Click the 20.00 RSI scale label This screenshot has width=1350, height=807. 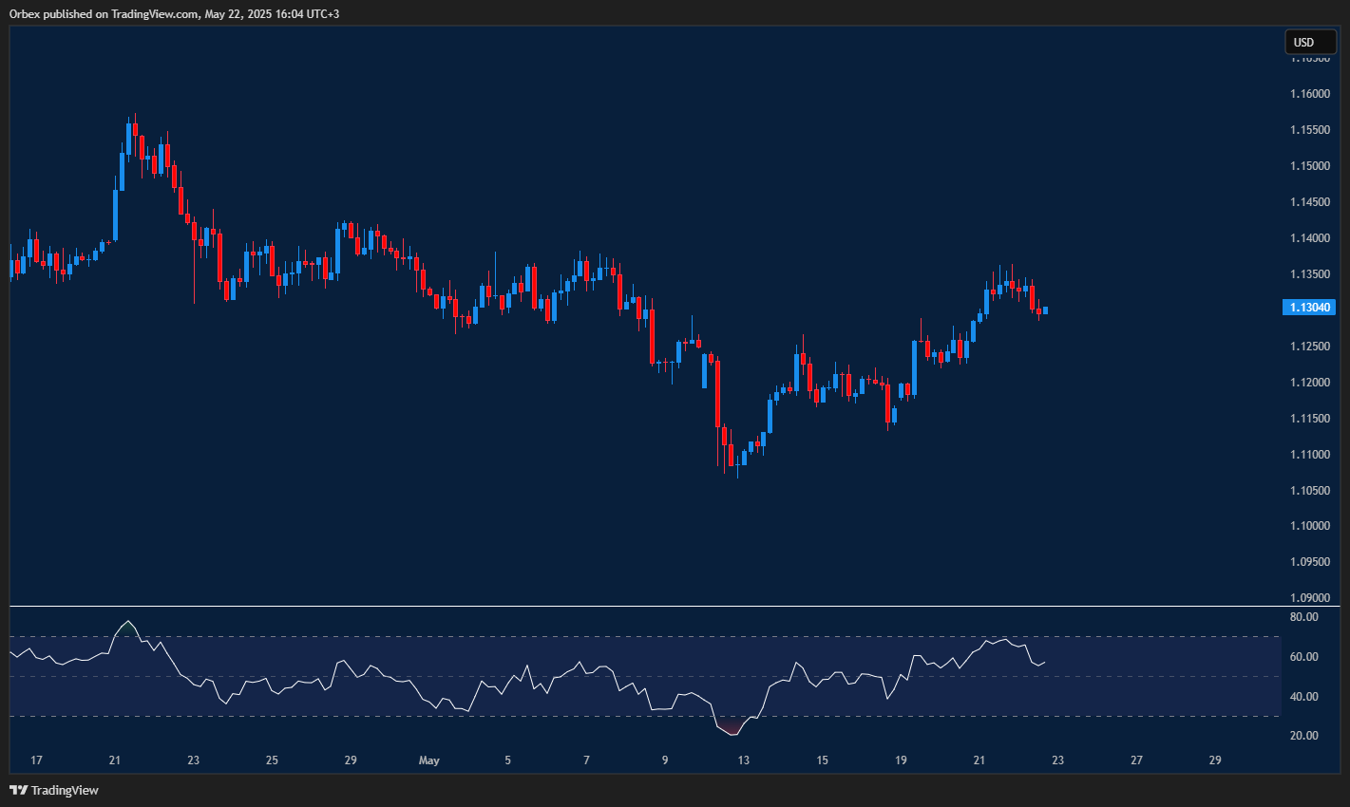click(1304, 736)
